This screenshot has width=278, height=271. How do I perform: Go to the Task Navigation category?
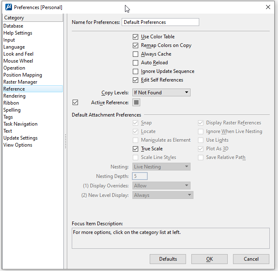coord(21,124)
